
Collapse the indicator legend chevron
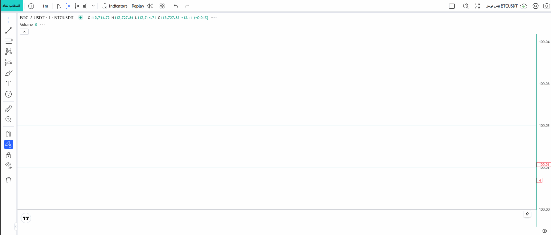tap(24, 32)
